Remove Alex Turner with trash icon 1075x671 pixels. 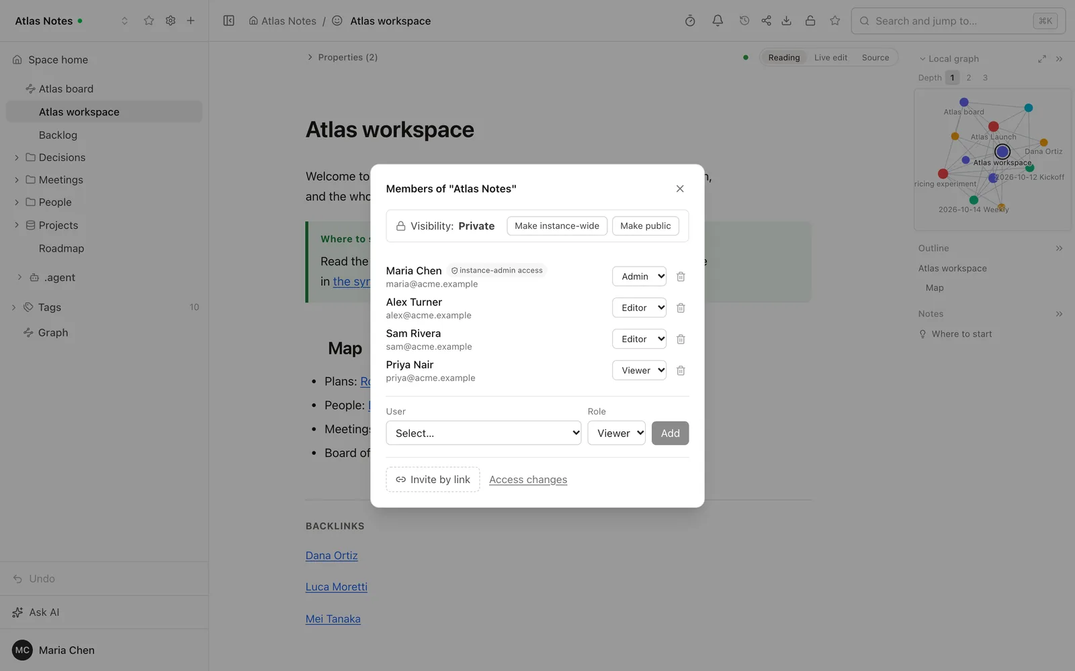681,308
